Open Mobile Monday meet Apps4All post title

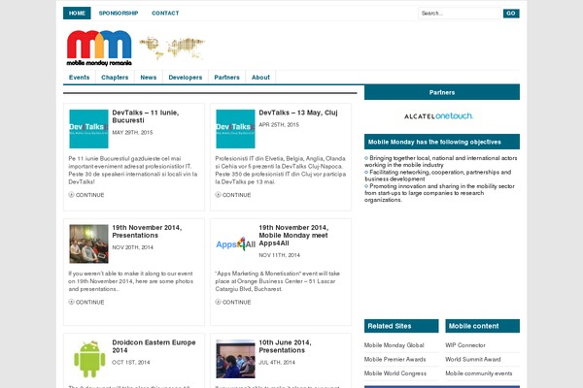coord(293,235)
